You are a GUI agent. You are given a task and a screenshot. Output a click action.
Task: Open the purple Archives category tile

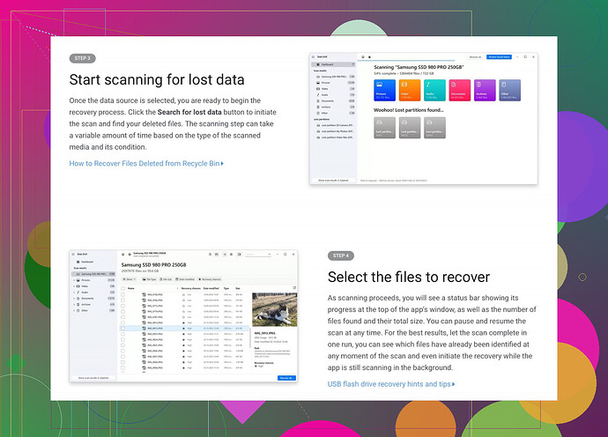485,89
